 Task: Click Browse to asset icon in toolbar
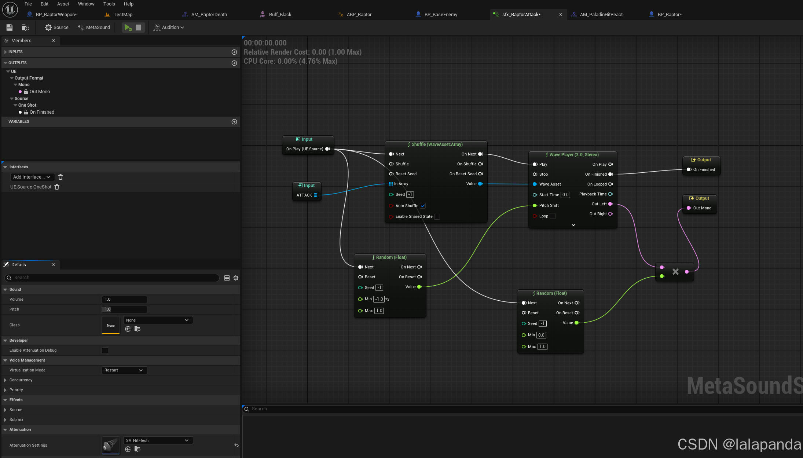pyautogui.click(x=25, y=28)
